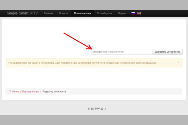This screenshot has height=125, width=188.
Task: Switch language to English via UK flag
Action: click(x=139, y=13)
